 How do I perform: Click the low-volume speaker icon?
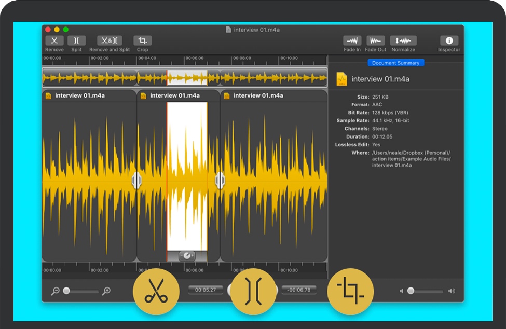[x=401, y=291]
